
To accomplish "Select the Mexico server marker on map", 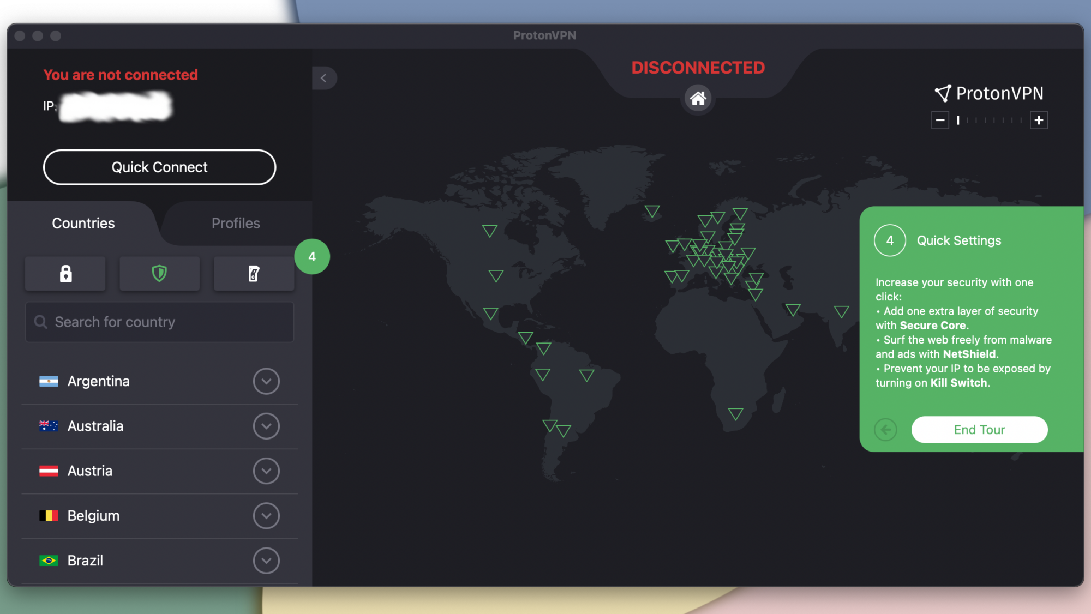I will 490,314.
